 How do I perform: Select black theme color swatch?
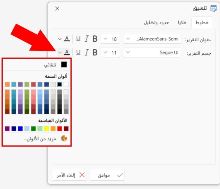pos(60,84)
